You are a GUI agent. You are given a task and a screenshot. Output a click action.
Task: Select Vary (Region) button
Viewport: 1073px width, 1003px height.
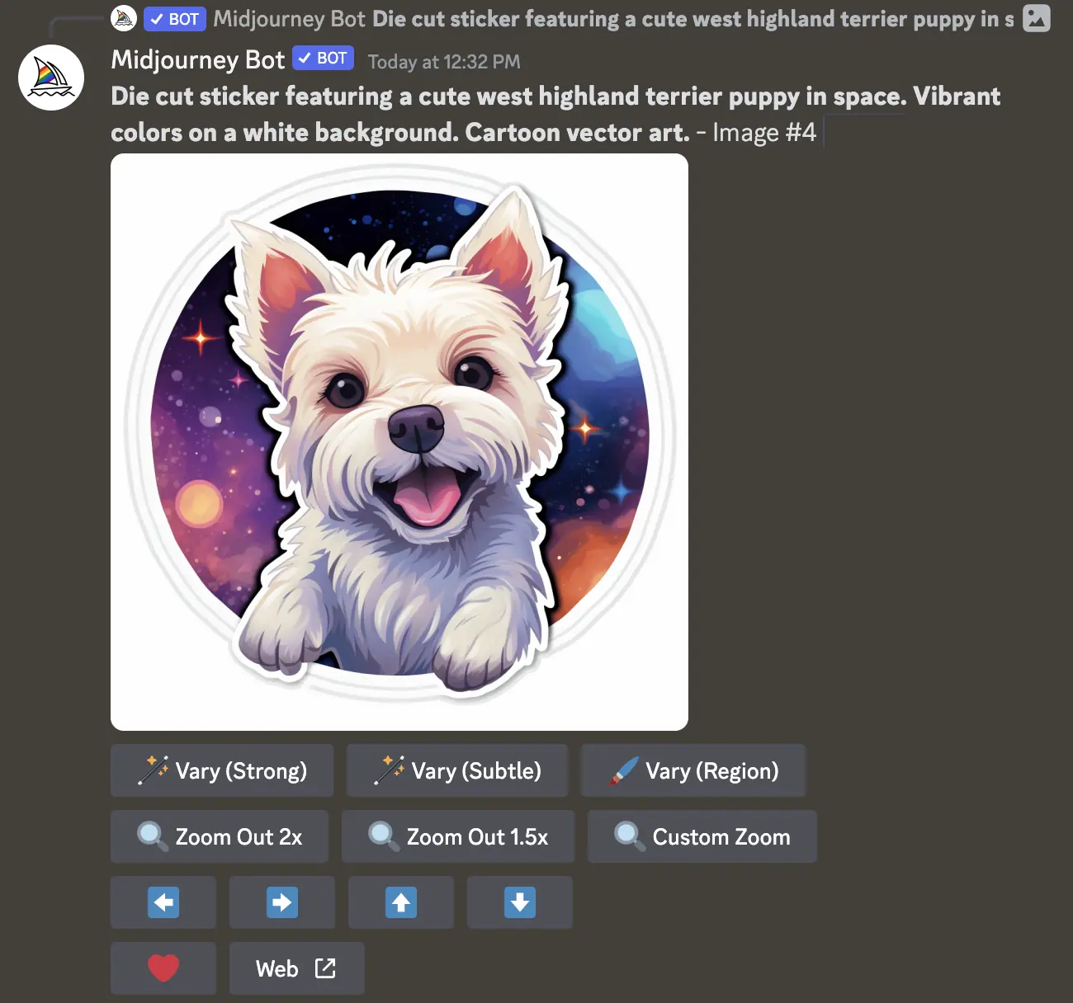coord(693,770)
